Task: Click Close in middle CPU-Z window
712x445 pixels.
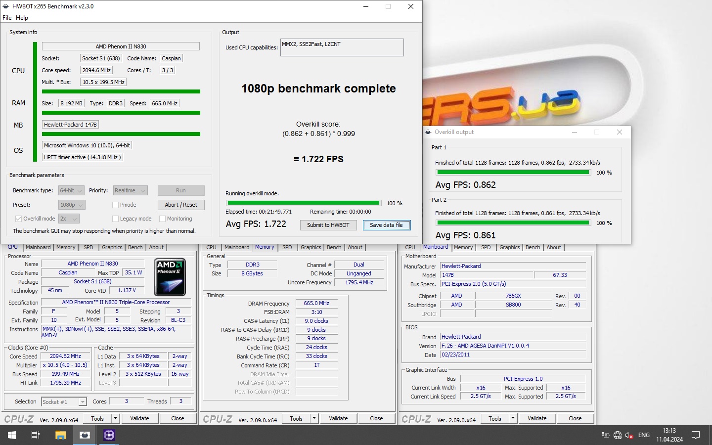Action: pyautogui.click(x=376, y=418)
